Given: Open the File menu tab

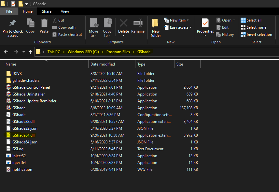Looking at the screenshot, I should point(9,11).
